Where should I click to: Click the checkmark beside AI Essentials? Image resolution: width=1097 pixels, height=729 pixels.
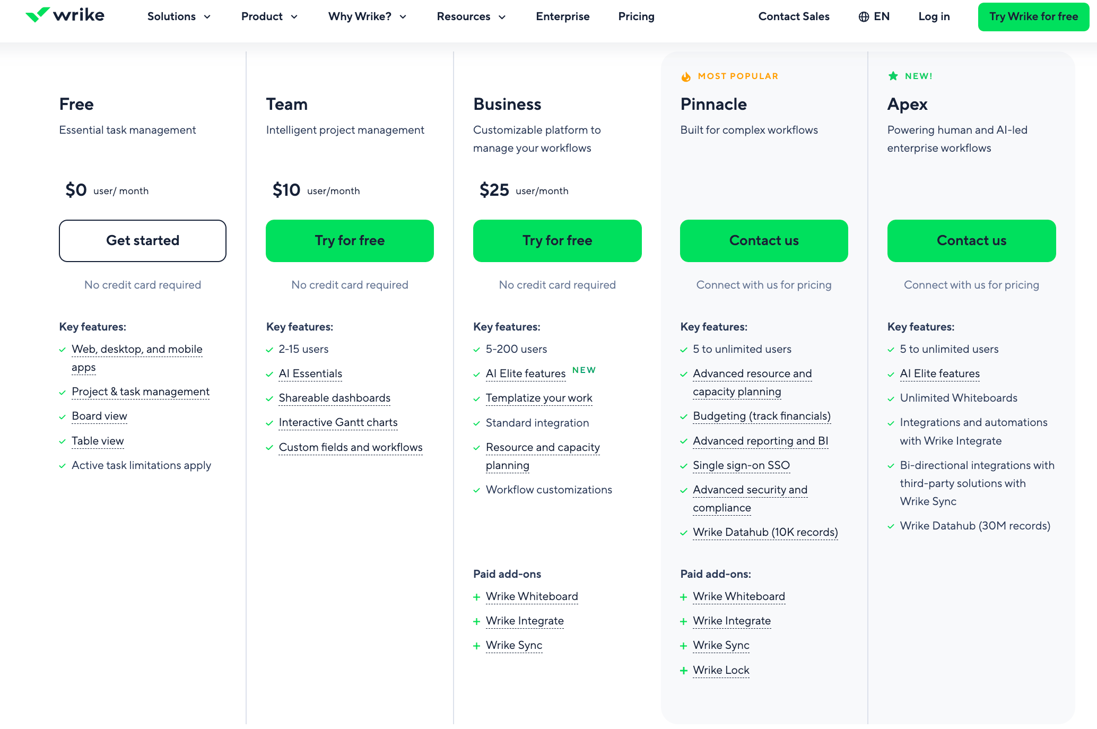point(268,374)
